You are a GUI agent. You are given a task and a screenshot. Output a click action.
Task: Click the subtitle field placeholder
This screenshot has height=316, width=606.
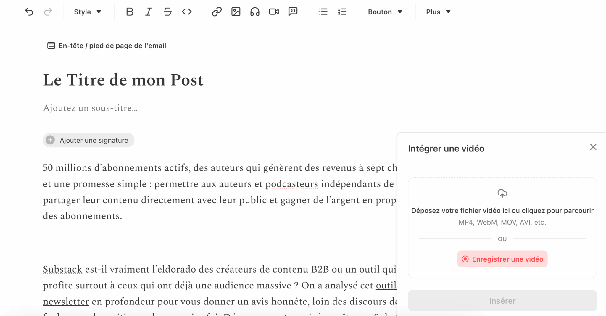(x=90, y=108)
